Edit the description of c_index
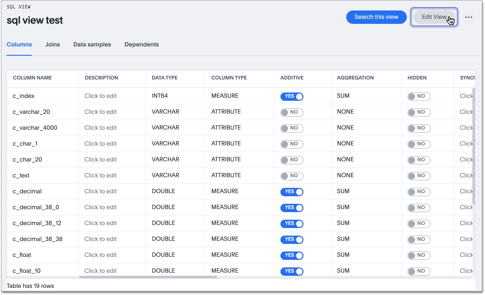 (101, 96)
